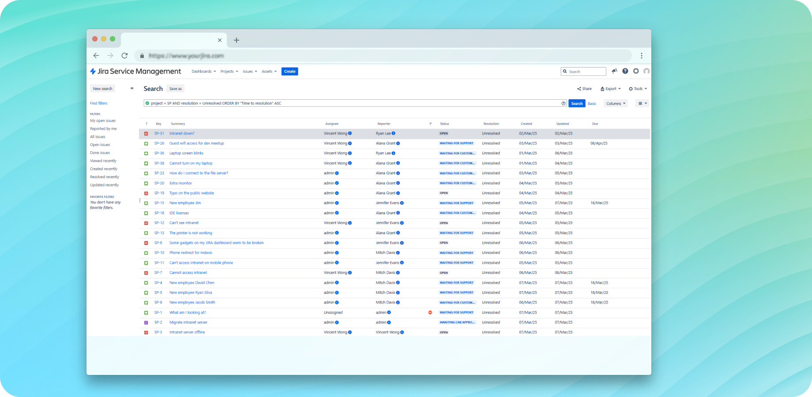This screenshot has width=812, height=397.
Task: Select the Created recently filter
Action: 104,169
